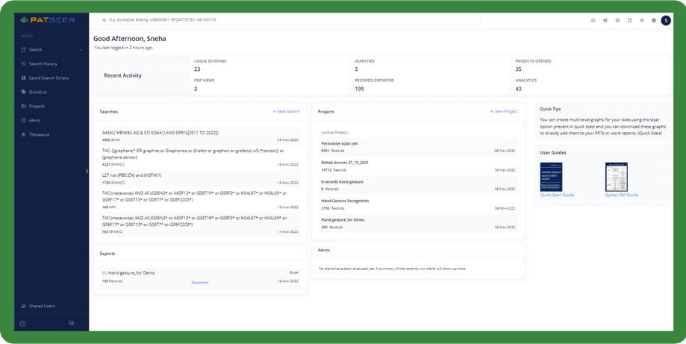Open the user avatar 'S' menu
The height and width of the screenshot is (344, 686).
(666, 20)
